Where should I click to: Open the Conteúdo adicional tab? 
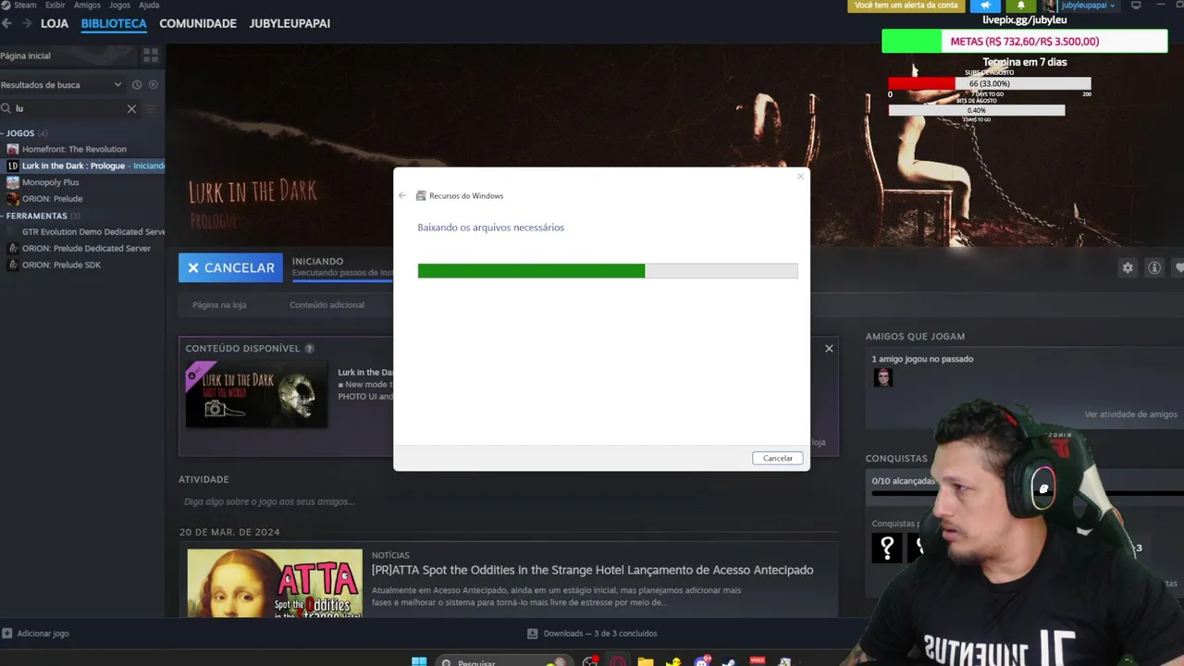click(x=327, y=304)
